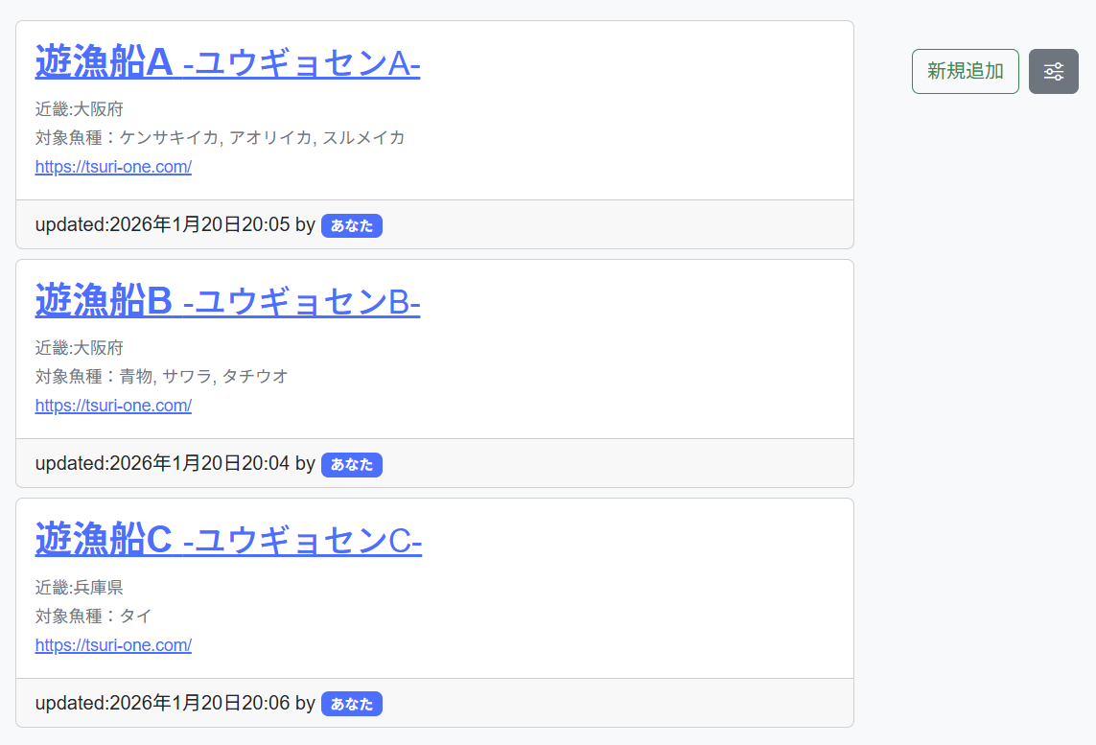1096x745 pixels.
Task: Click the あなた badge on 遊漁船B card
Action: 351,464
